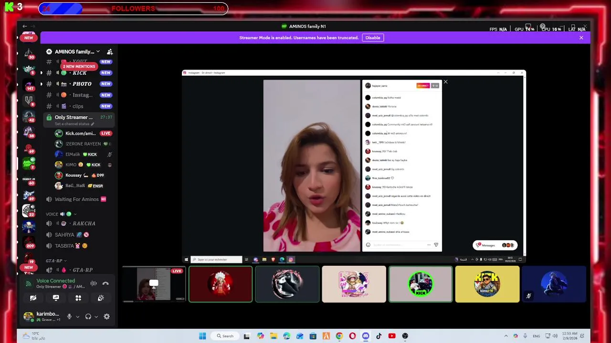Click user ElMalik in voice list
This screenshot has width=611, height=343.
click(x=83, y=154)
